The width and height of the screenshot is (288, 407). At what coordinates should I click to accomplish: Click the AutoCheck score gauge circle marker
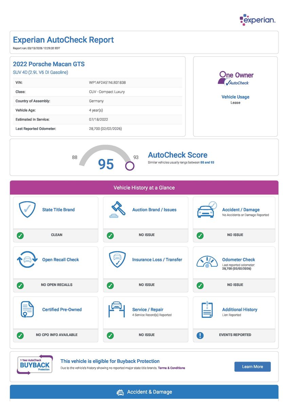[130, 166]
